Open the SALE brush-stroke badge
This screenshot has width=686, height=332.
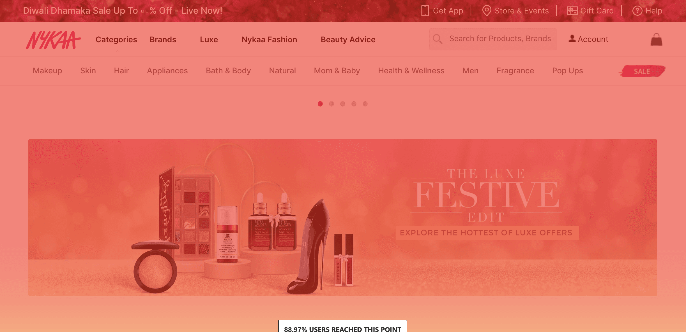[x=642, y=71]
